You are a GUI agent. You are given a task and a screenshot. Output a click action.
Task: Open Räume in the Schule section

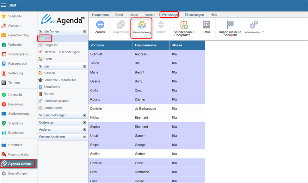coord(49,94)
